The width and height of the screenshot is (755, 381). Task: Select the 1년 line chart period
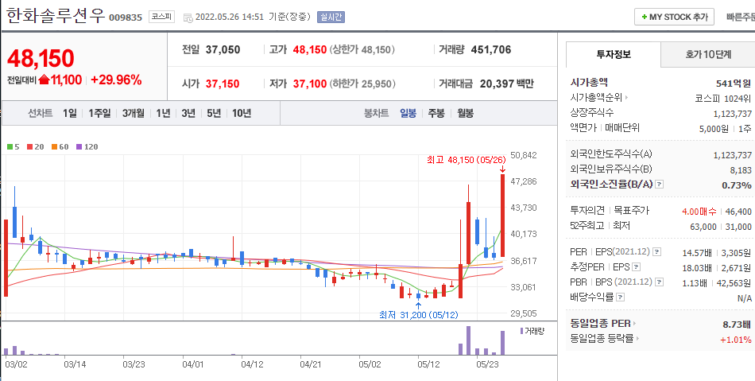click(163, 114)
